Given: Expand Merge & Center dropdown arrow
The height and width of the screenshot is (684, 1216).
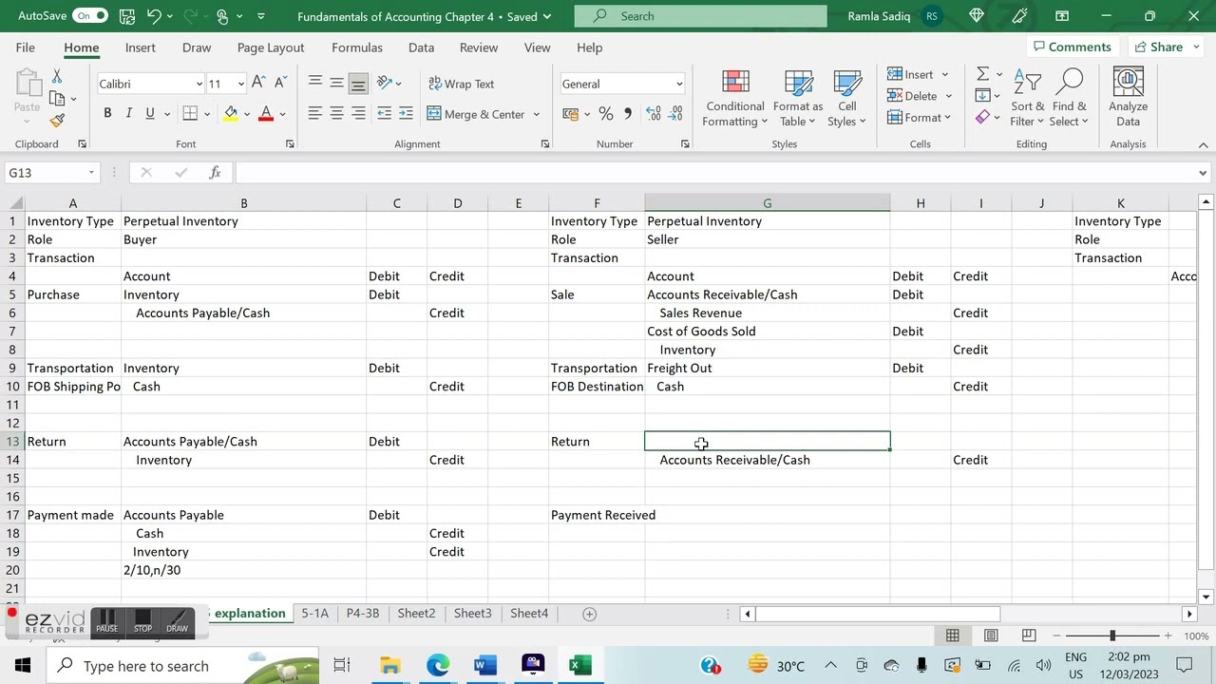Looking at the screenshot, I should [537, 114].
